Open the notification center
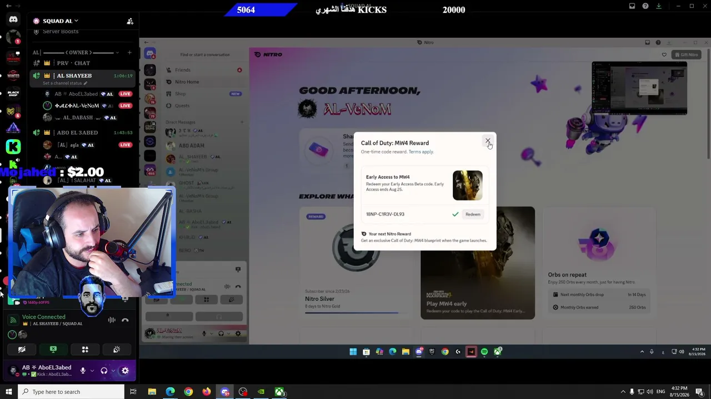Screen dimensions: 711x399 pos(700,392)
